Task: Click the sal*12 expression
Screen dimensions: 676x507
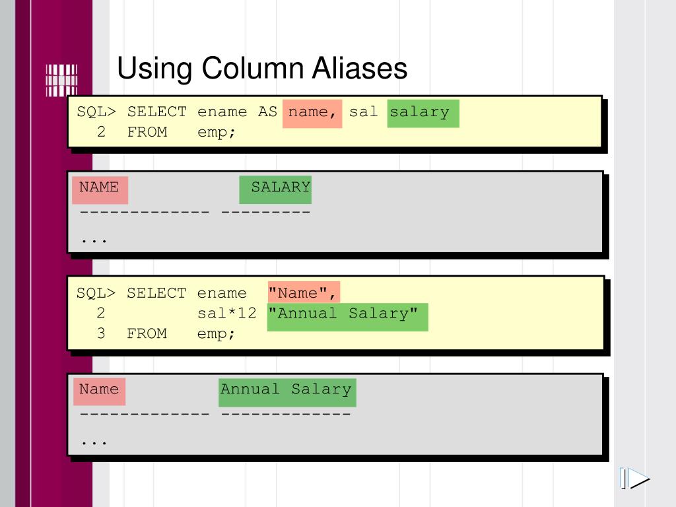Action: [x=226, y=314]
